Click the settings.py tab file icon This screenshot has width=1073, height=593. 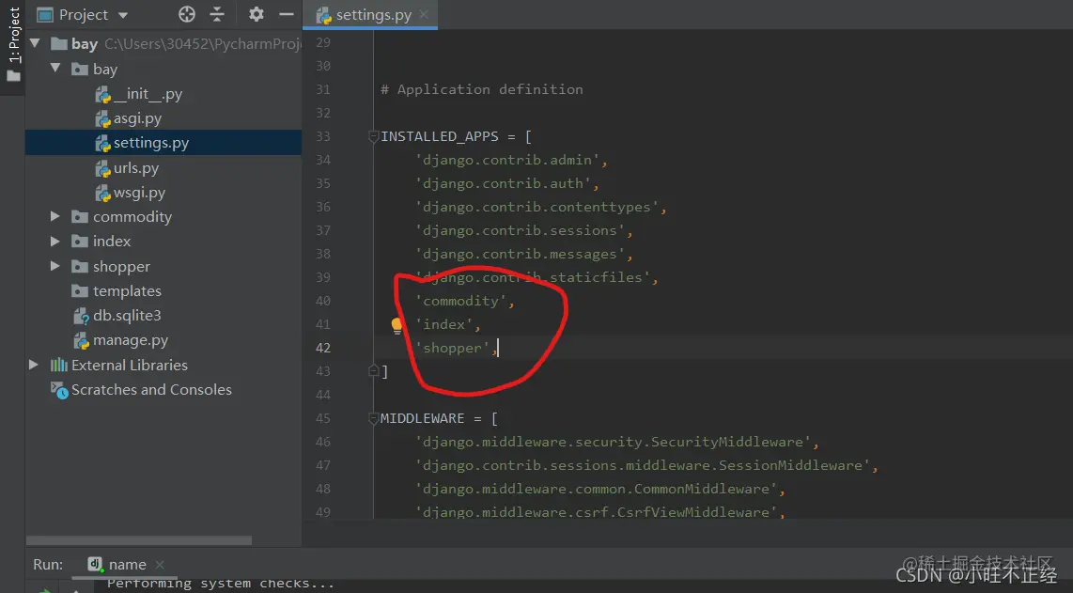pos(323,15)
